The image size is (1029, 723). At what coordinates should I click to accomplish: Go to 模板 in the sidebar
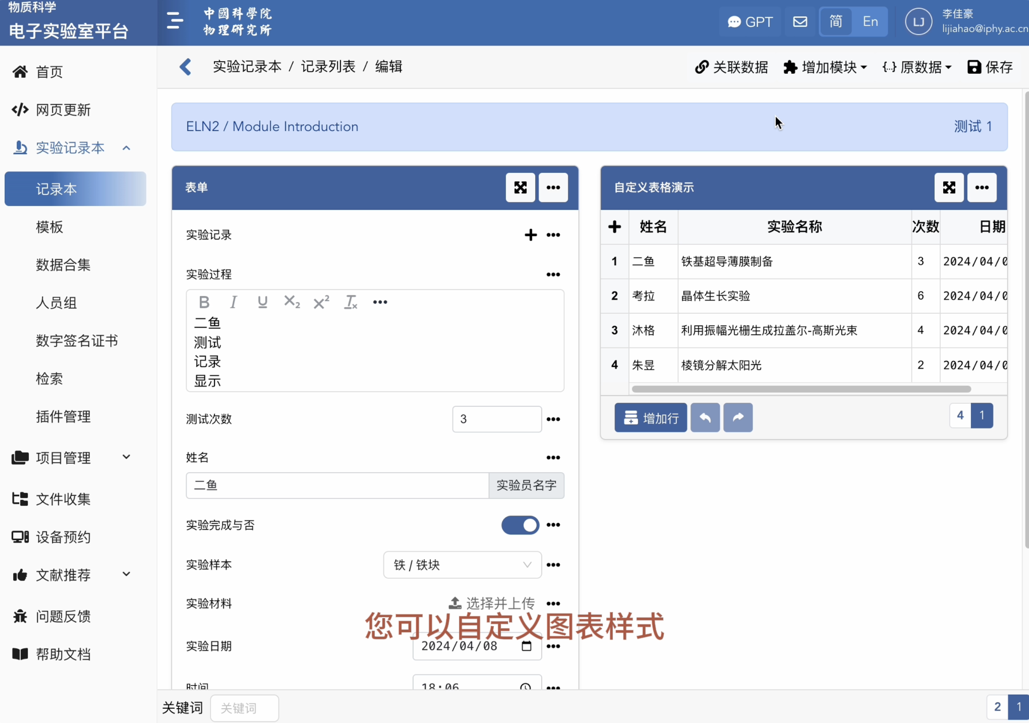click(49, 227)
